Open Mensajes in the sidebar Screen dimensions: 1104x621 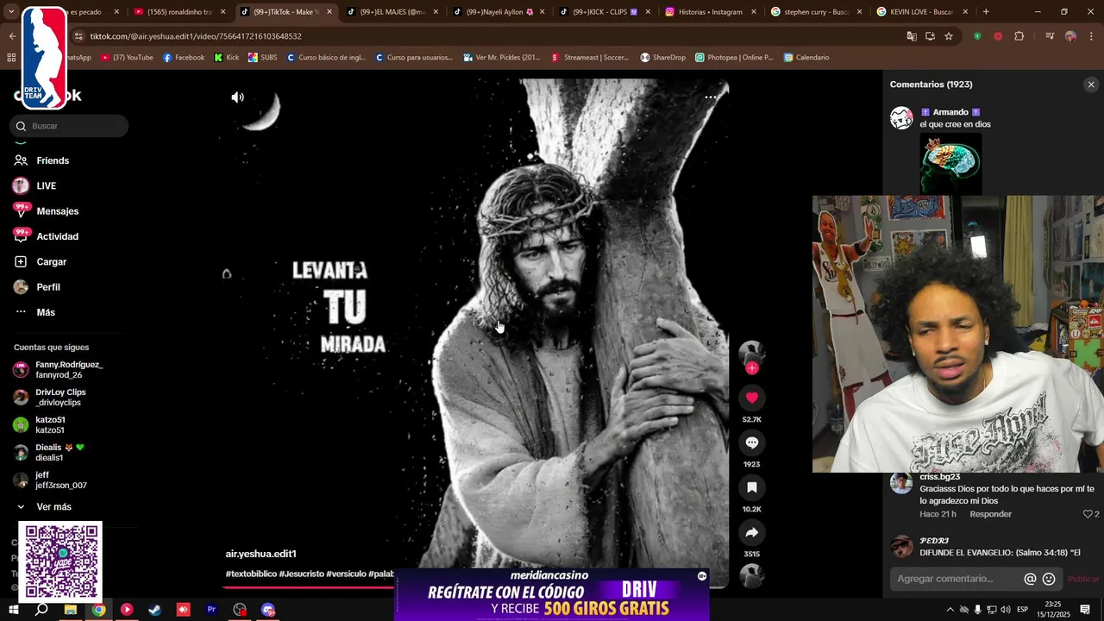[57, 211]
